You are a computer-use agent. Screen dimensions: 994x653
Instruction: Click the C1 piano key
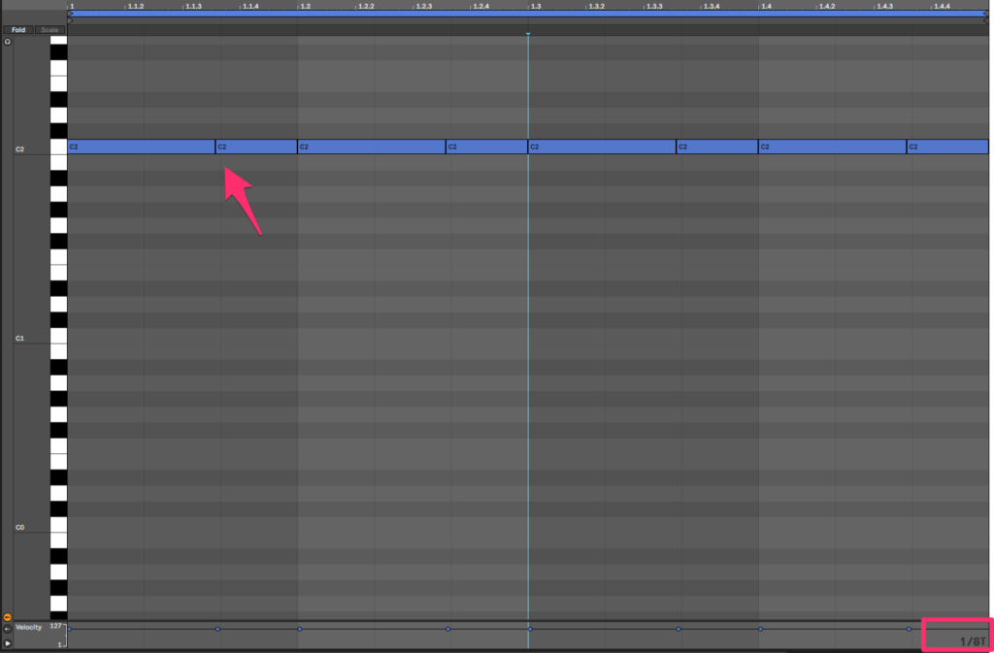59,337
